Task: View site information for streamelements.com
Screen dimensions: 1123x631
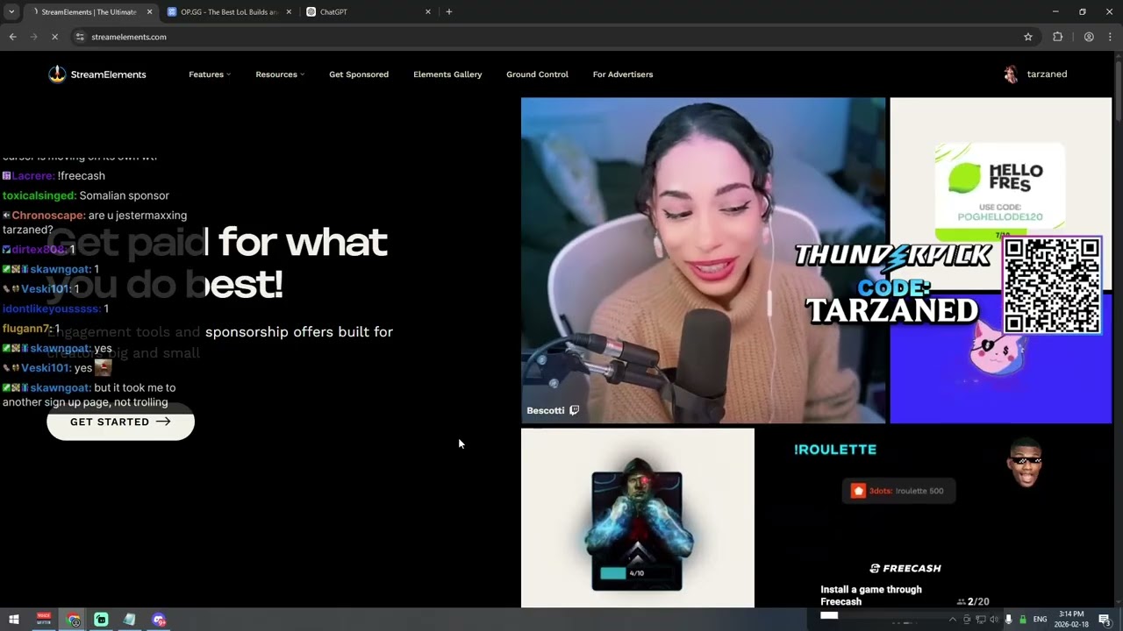Action: point(80,37)
